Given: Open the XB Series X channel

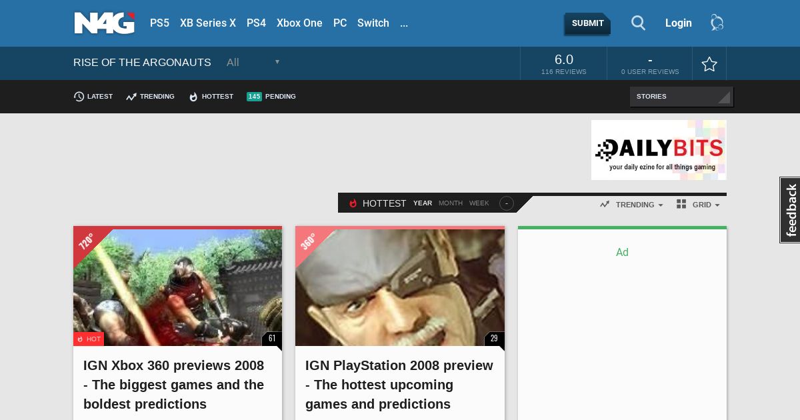Looking at the screenshot, I should click(208, 23).
